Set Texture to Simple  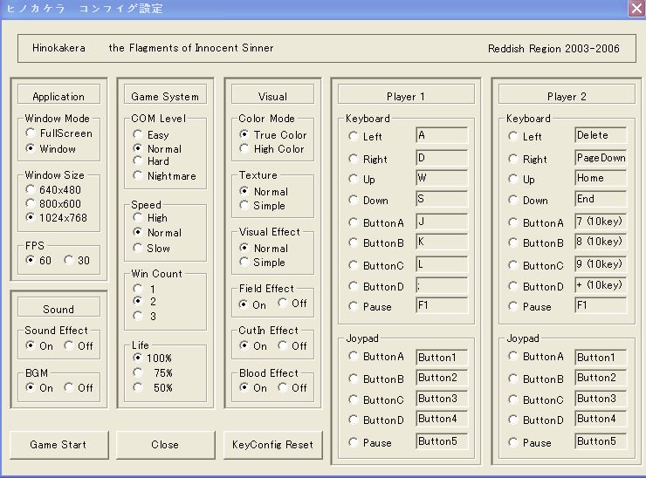click(x=244, y=205)
